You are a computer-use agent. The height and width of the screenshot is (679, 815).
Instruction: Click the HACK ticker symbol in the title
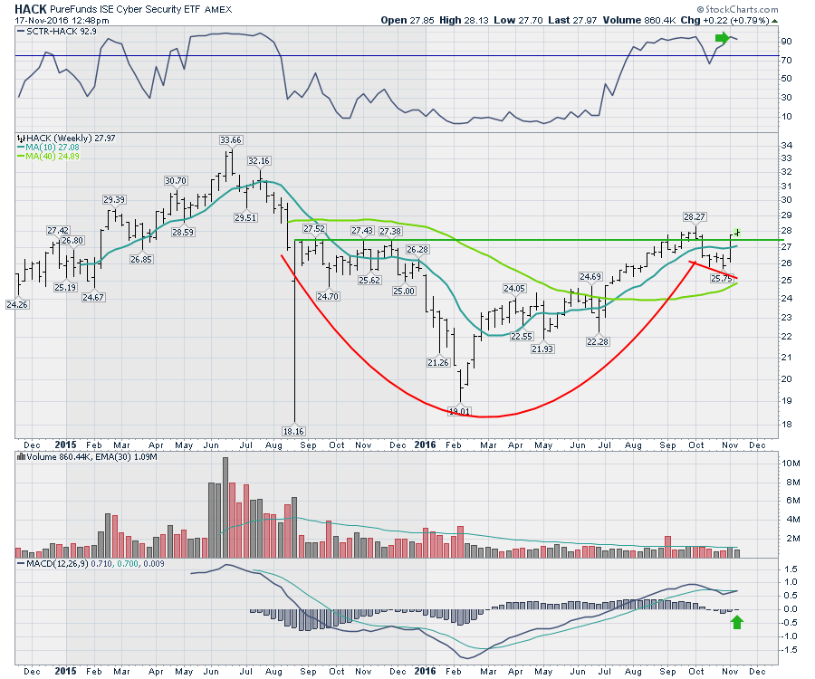[x=31, y=9]
